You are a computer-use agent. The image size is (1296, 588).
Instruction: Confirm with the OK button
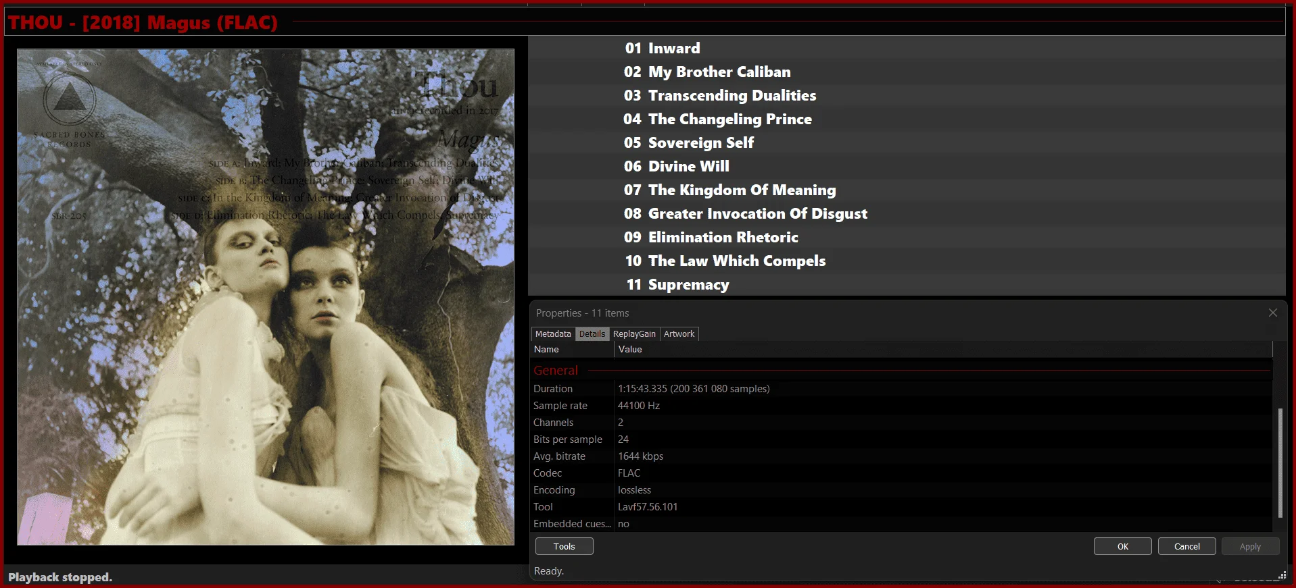coord(1122,546)
